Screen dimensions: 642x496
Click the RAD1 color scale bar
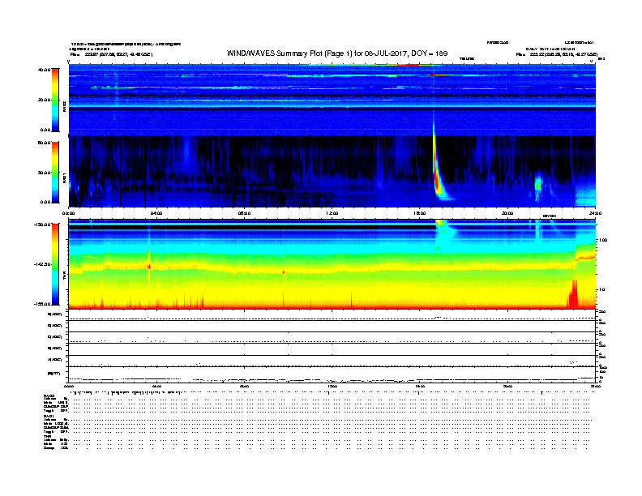55,173
